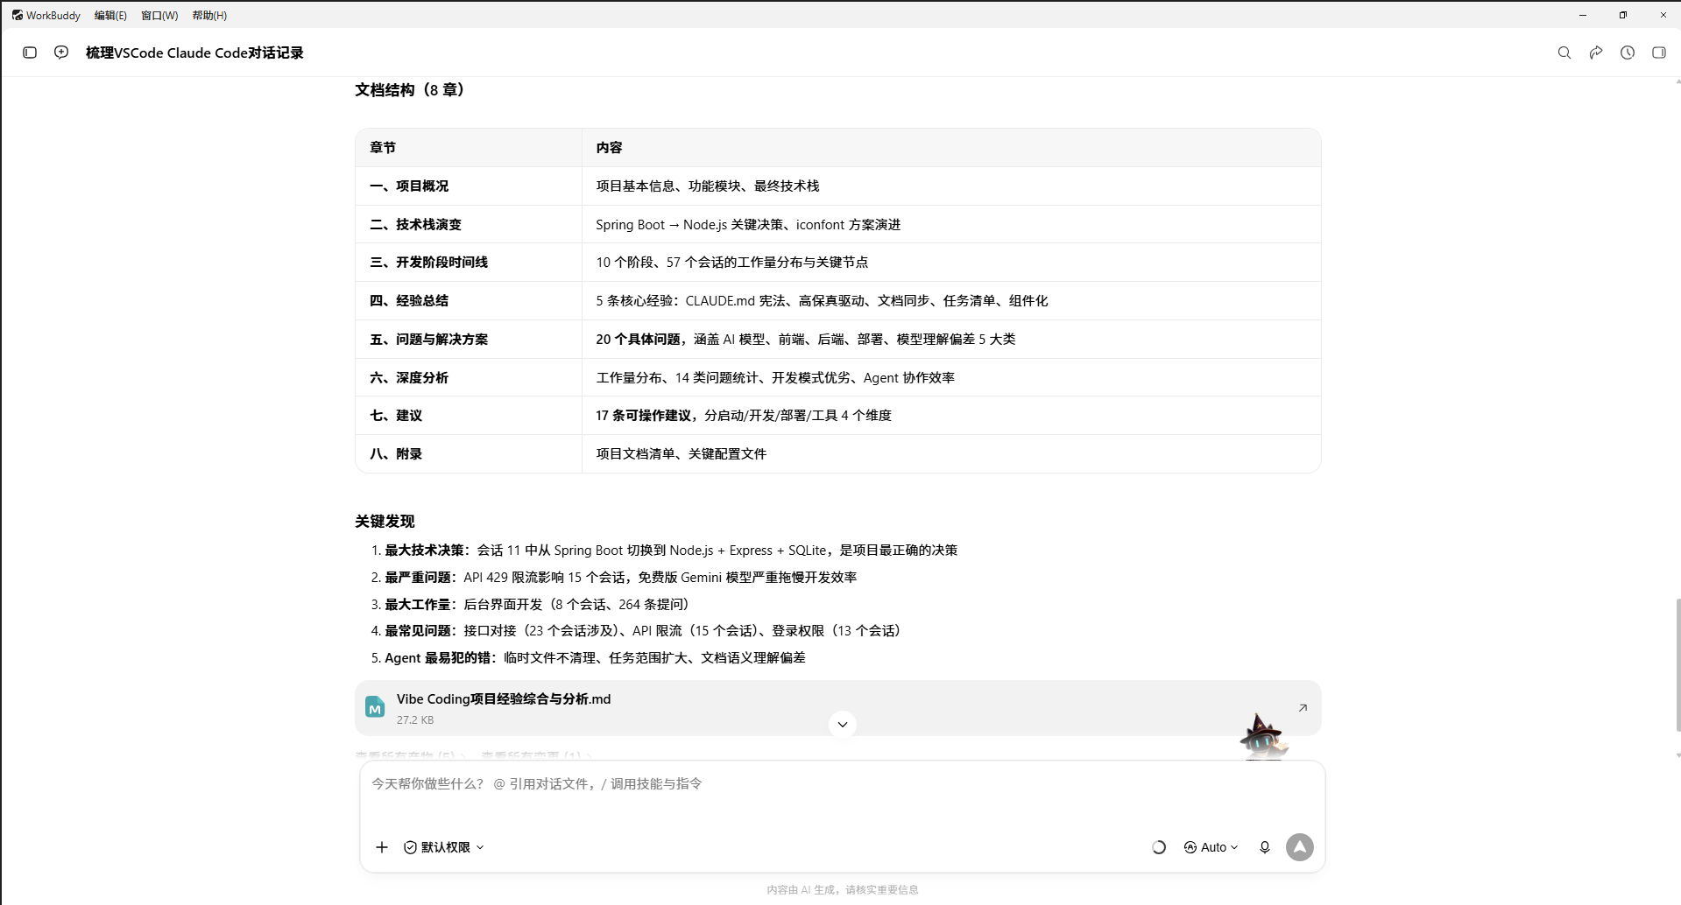Select the 一、项目概况 table cell
The height and width of the screenshot is (905, 1681).
(469, 186)
